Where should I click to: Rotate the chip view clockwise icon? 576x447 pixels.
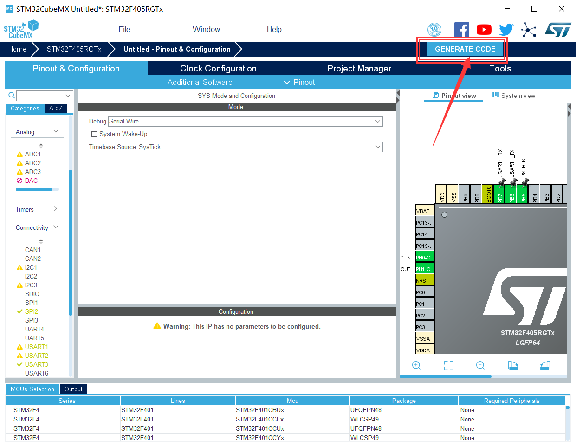pyautogui.click(x=513, y=366)
